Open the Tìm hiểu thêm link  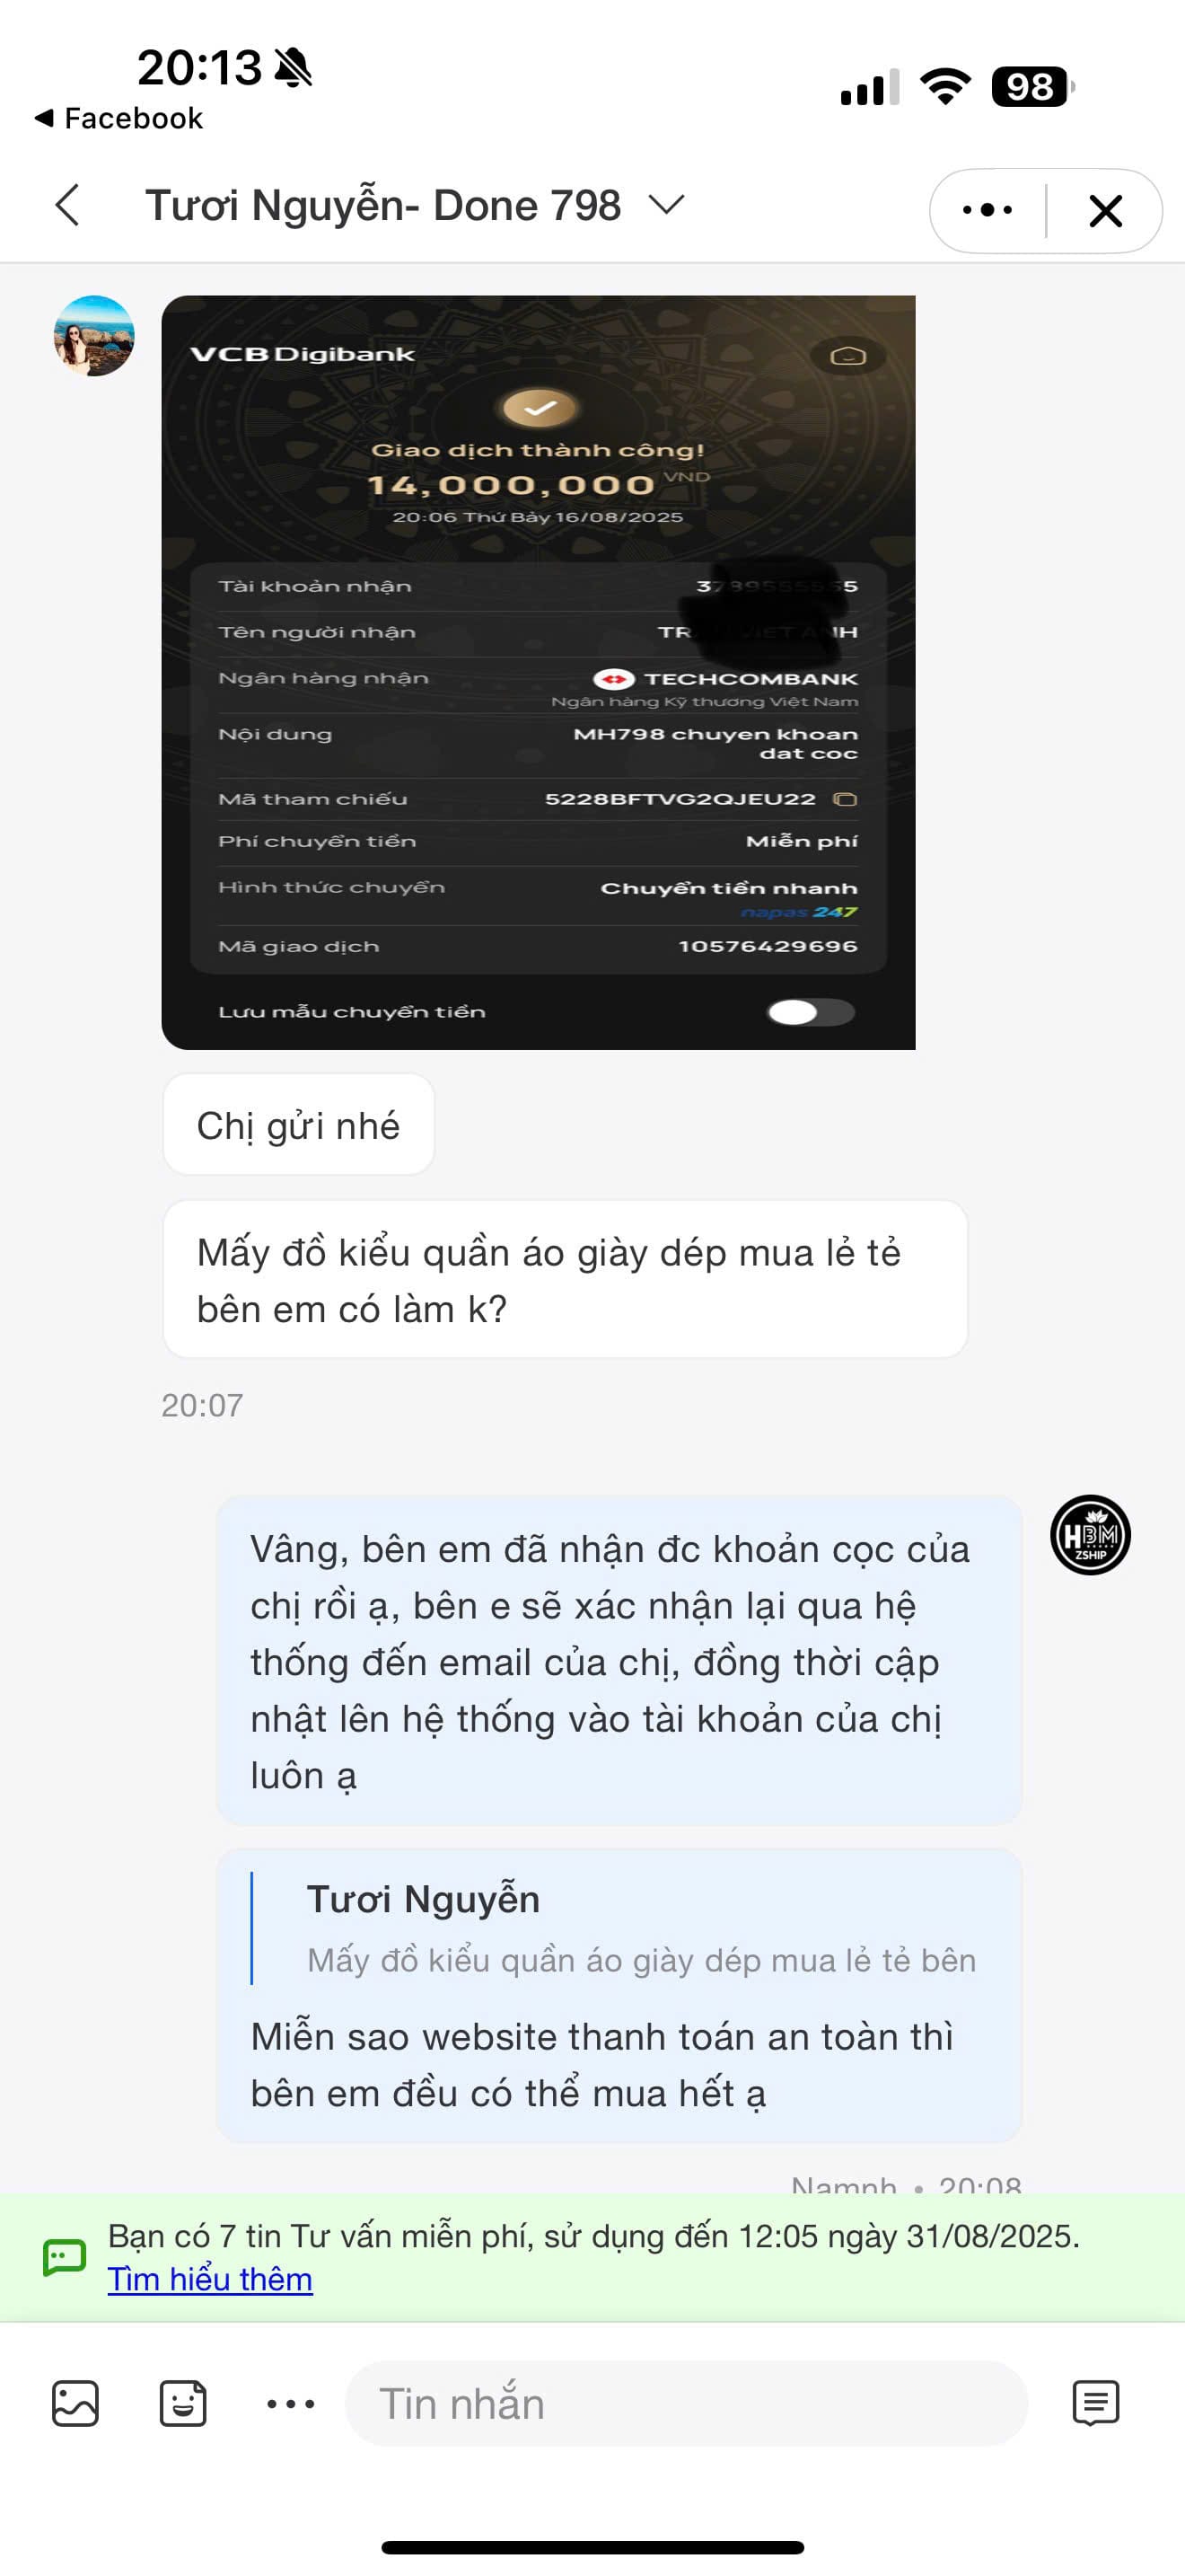click(x=210, y=2279)
